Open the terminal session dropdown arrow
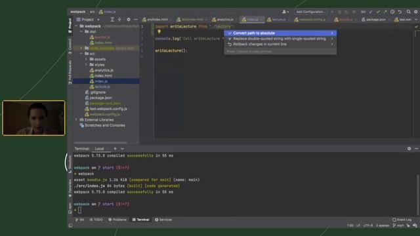 (123, 149)
